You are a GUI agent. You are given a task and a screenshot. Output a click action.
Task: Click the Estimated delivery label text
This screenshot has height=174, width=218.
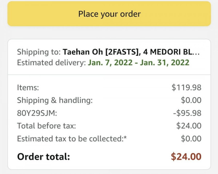tap(52, 62)
